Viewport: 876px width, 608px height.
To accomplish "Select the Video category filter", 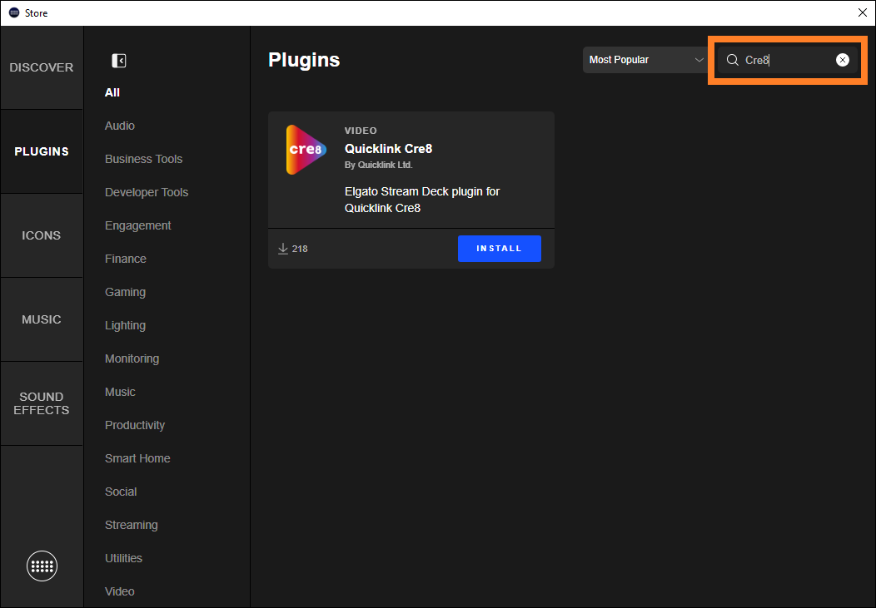I will pyautogui.click(x=120, y=591).
